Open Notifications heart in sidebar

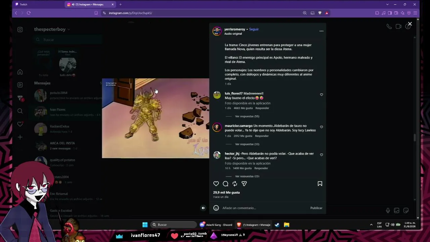click(20, 124)
